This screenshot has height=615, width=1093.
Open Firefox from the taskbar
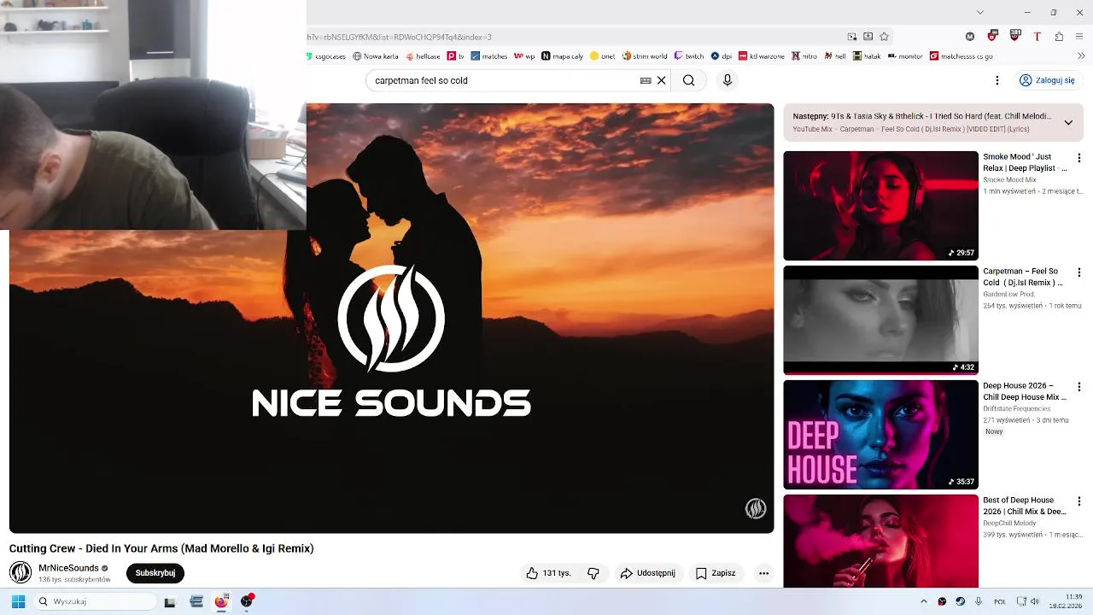[x=221, y=601]
